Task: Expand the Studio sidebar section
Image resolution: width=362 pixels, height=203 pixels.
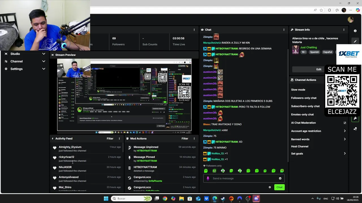Action: pos(25,54)
